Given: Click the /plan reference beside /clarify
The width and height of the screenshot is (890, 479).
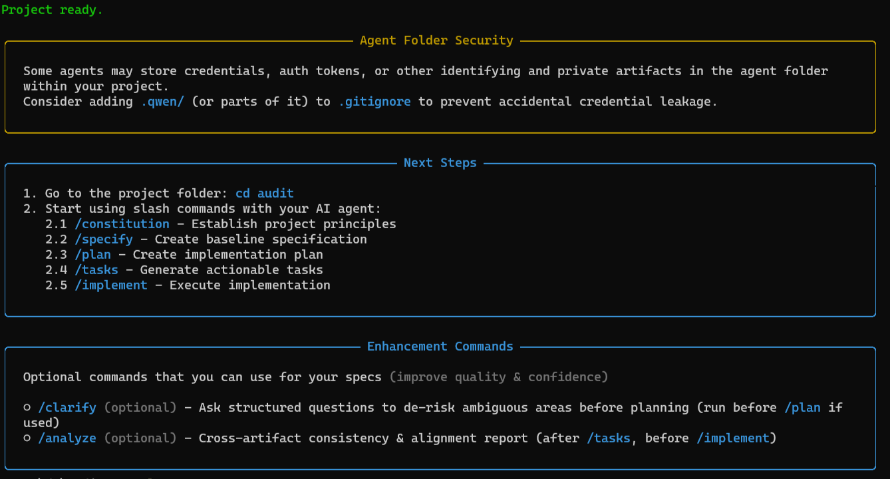Looking at the screenshot, I should click(x=802, y=407).
